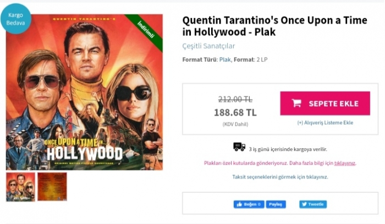This screenshot has height=224, width=385.
Task: Like the product with Beğen
Action: click(249, 204)
